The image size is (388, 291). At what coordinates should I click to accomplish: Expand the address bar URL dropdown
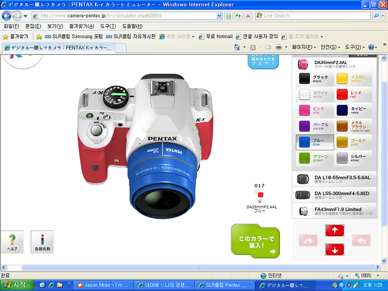coord(219,16)
